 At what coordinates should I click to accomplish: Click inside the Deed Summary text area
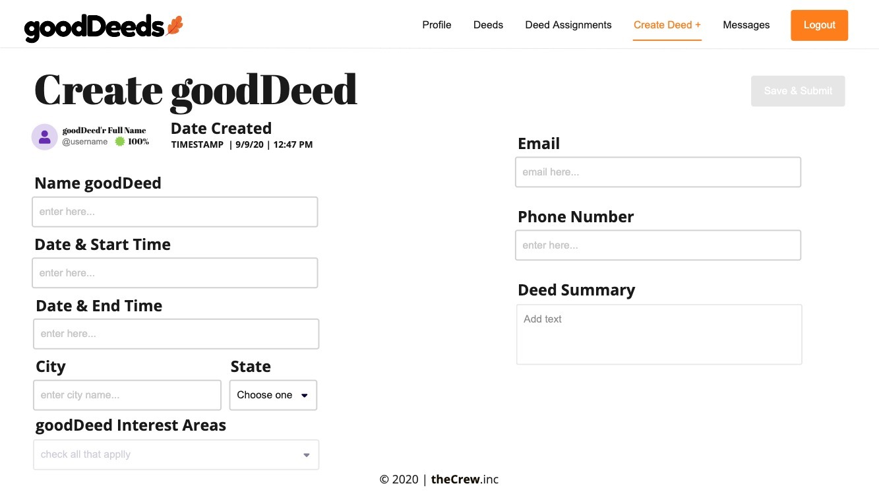659,333
